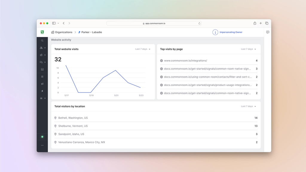The width and height of the screenshot is (306, 172).
Task: Click the Common Room logo
Action: (42, 32)
